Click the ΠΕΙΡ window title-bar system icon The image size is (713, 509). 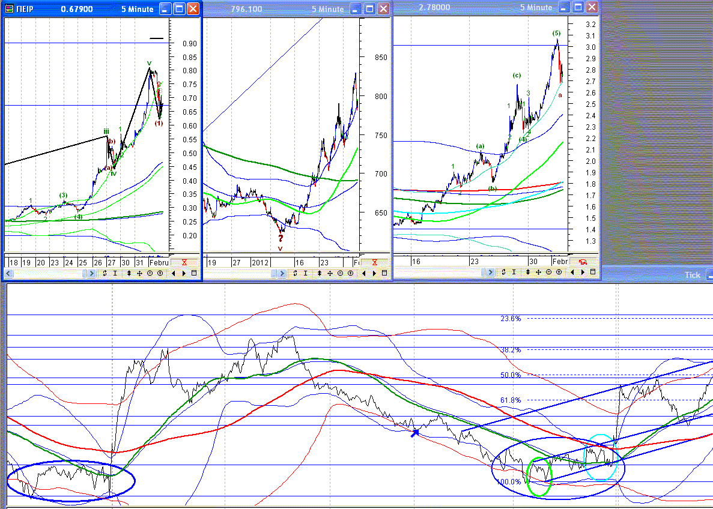9,8
